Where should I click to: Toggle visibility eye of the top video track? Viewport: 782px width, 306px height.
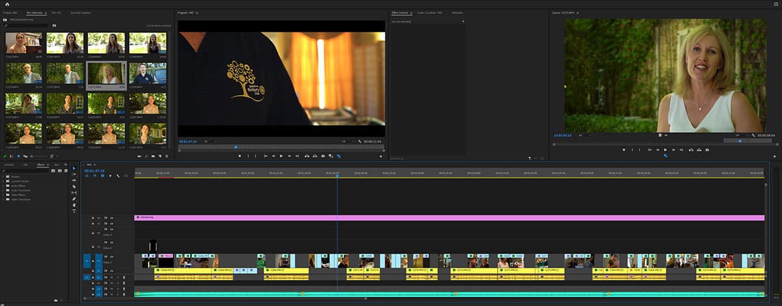pyautogui.click(x=111, y=217)
